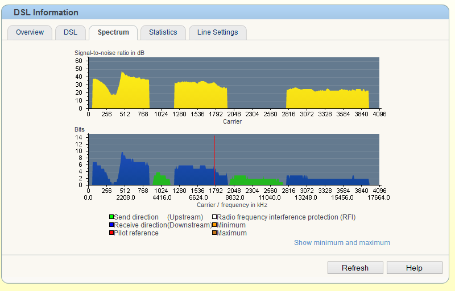Image resolution: width=455 pixels, height=291 pixels.
Task: Switch to the DSL tab
Action: click(71, 32)
